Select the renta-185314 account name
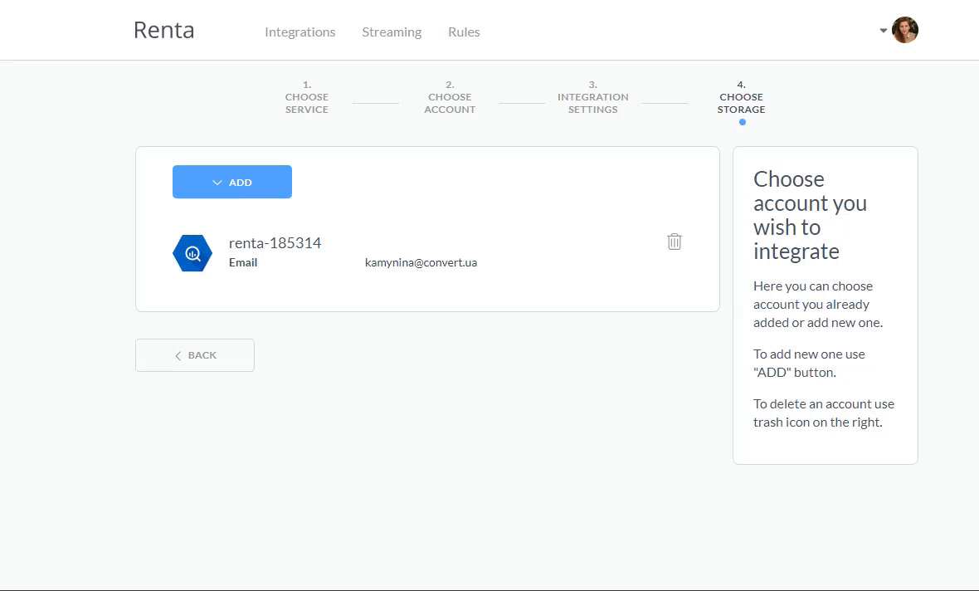Image resolution: width=979 pixels, height=591 pixels. point(275,243)
